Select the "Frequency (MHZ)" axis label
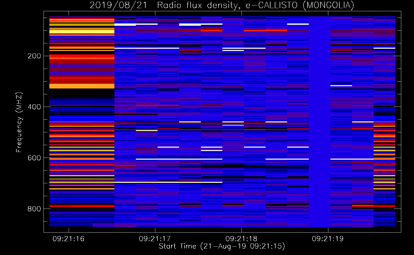Viewport: 414px width, 255px height. click(x=19, y=122)
